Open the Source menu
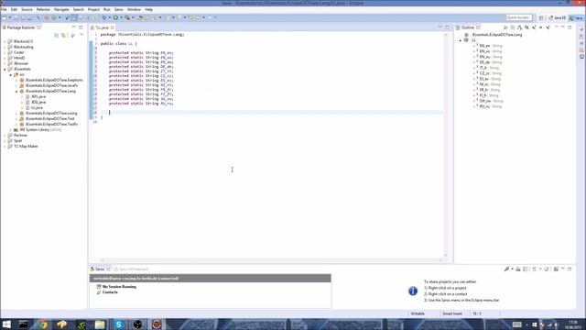The width and height of the screenshot is (586, 330). point(27,9)
